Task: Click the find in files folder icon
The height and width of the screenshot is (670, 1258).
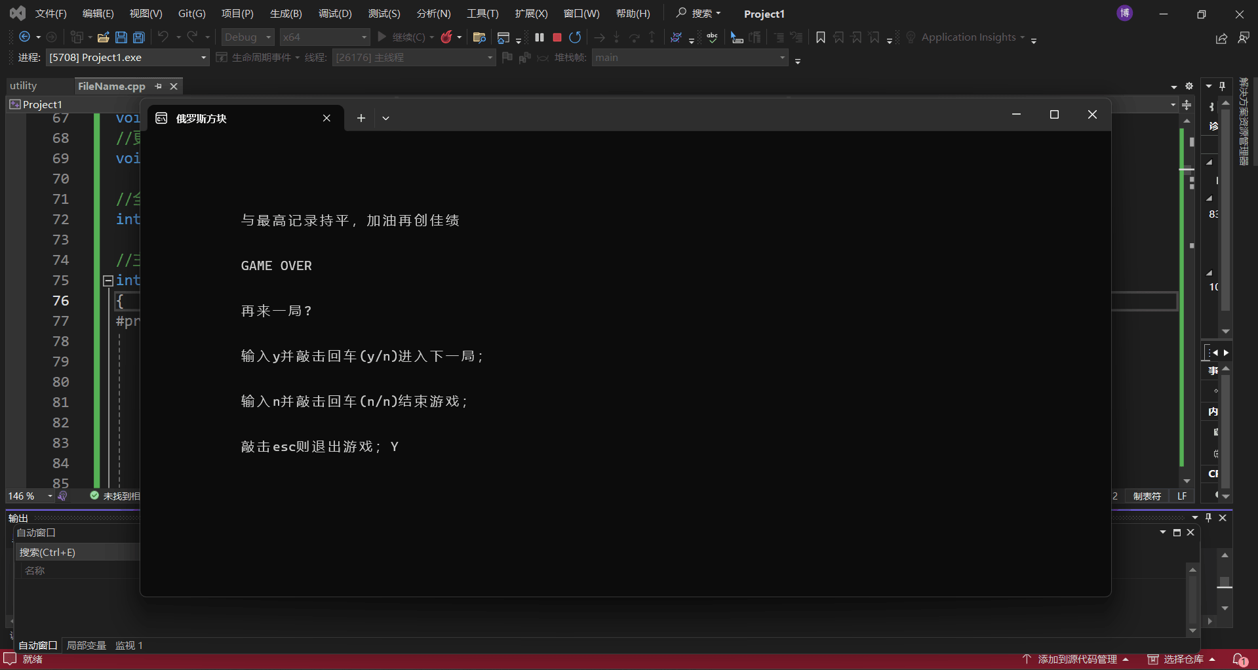Action: (x=479, y=37)
